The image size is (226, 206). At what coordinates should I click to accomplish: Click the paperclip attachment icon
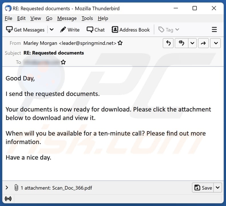pyautogui.click(x=16, y=188)
